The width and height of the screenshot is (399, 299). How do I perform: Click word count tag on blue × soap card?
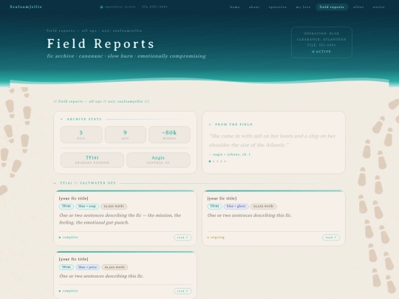pos(114,206)
